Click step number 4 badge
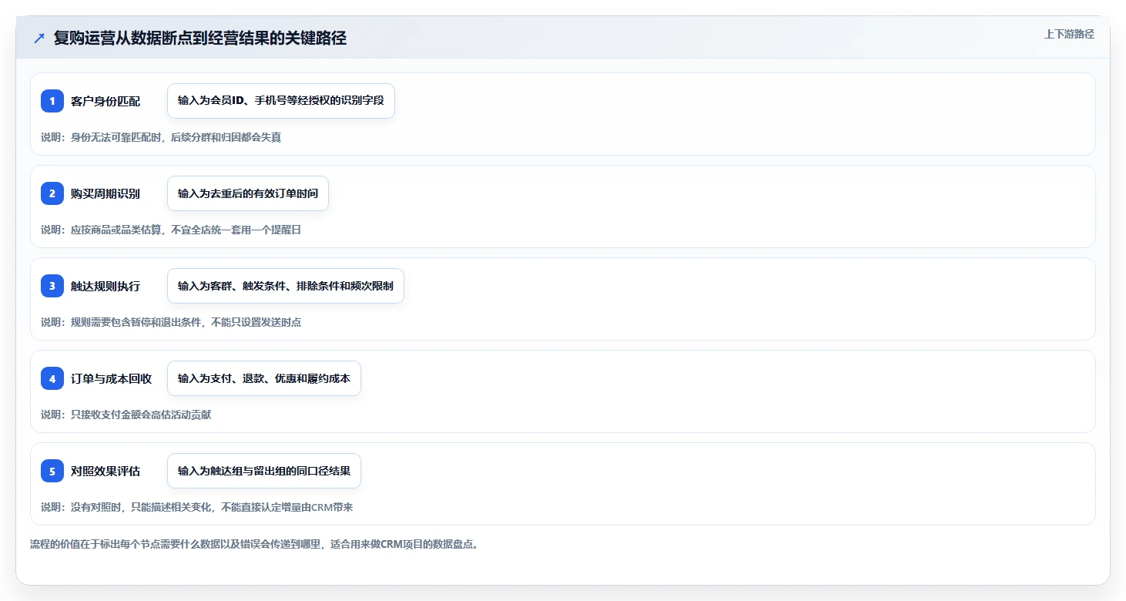Viewport: 1126px width, 601px height. [52, 378]
